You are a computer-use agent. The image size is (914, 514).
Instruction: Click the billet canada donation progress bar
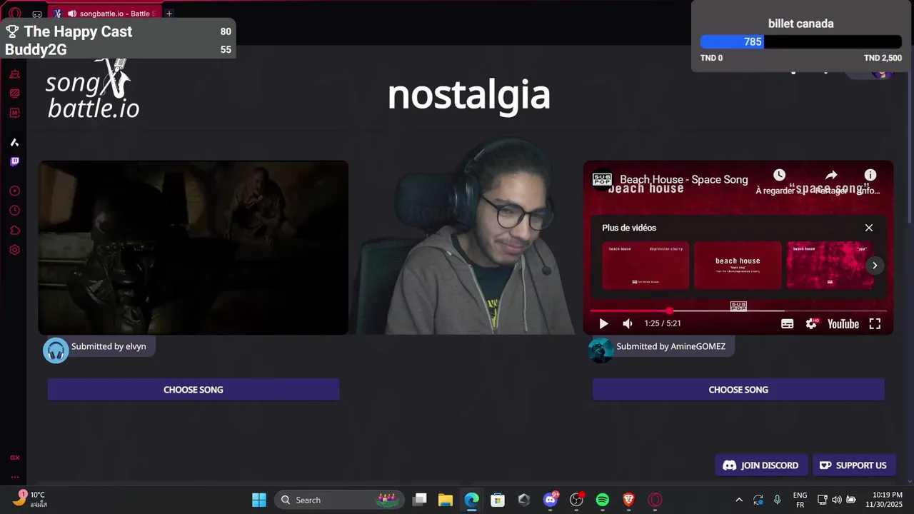point(801,42)
